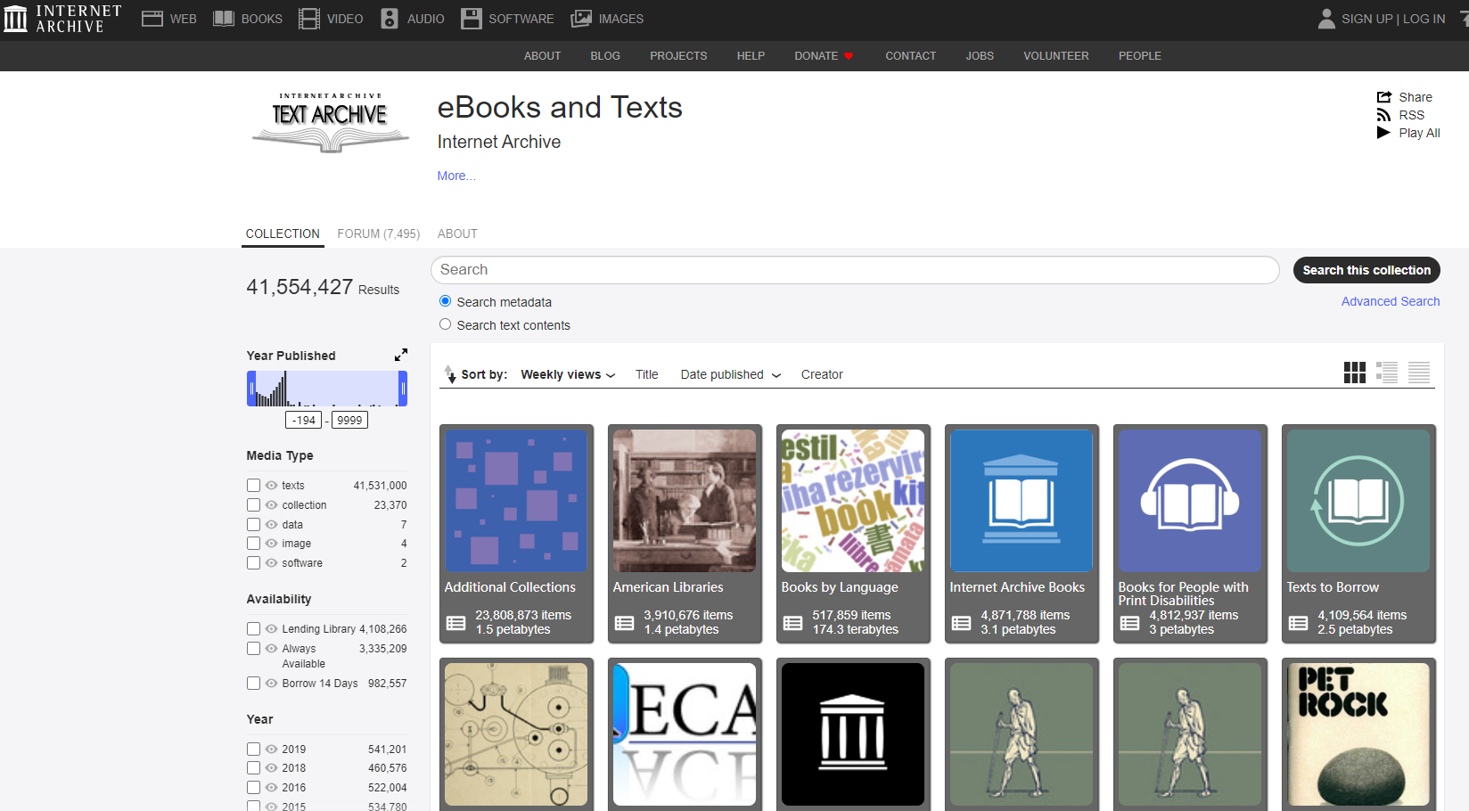Viewport: 1469px width, 811px height.
Task: Click the Internet Archive logo icon
Action: 15,19
